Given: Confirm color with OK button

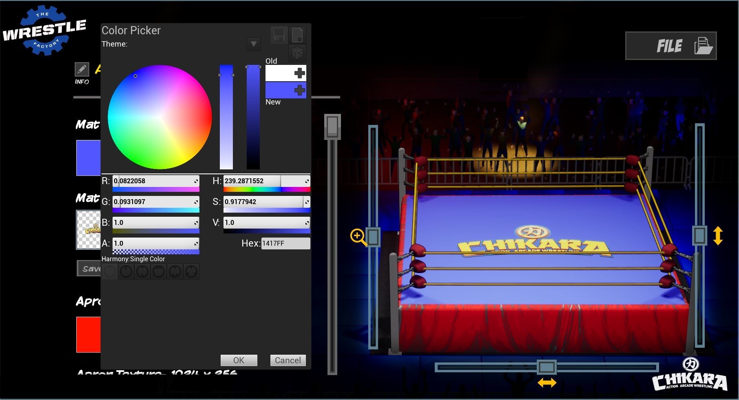Looking at the screenshot, I should [x=239, y=360].
